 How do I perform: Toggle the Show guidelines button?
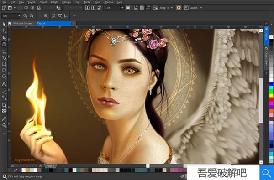(148, 8)
